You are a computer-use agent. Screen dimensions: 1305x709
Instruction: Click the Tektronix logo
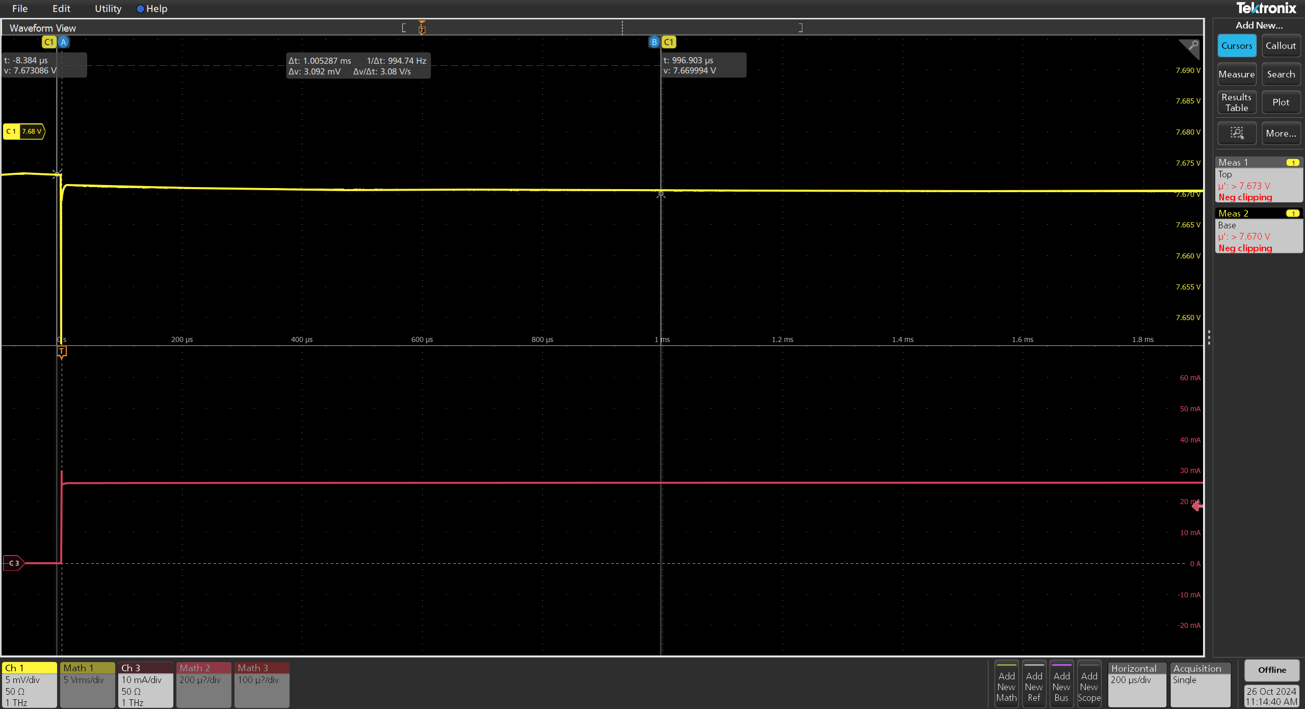tap(1266, 8)
